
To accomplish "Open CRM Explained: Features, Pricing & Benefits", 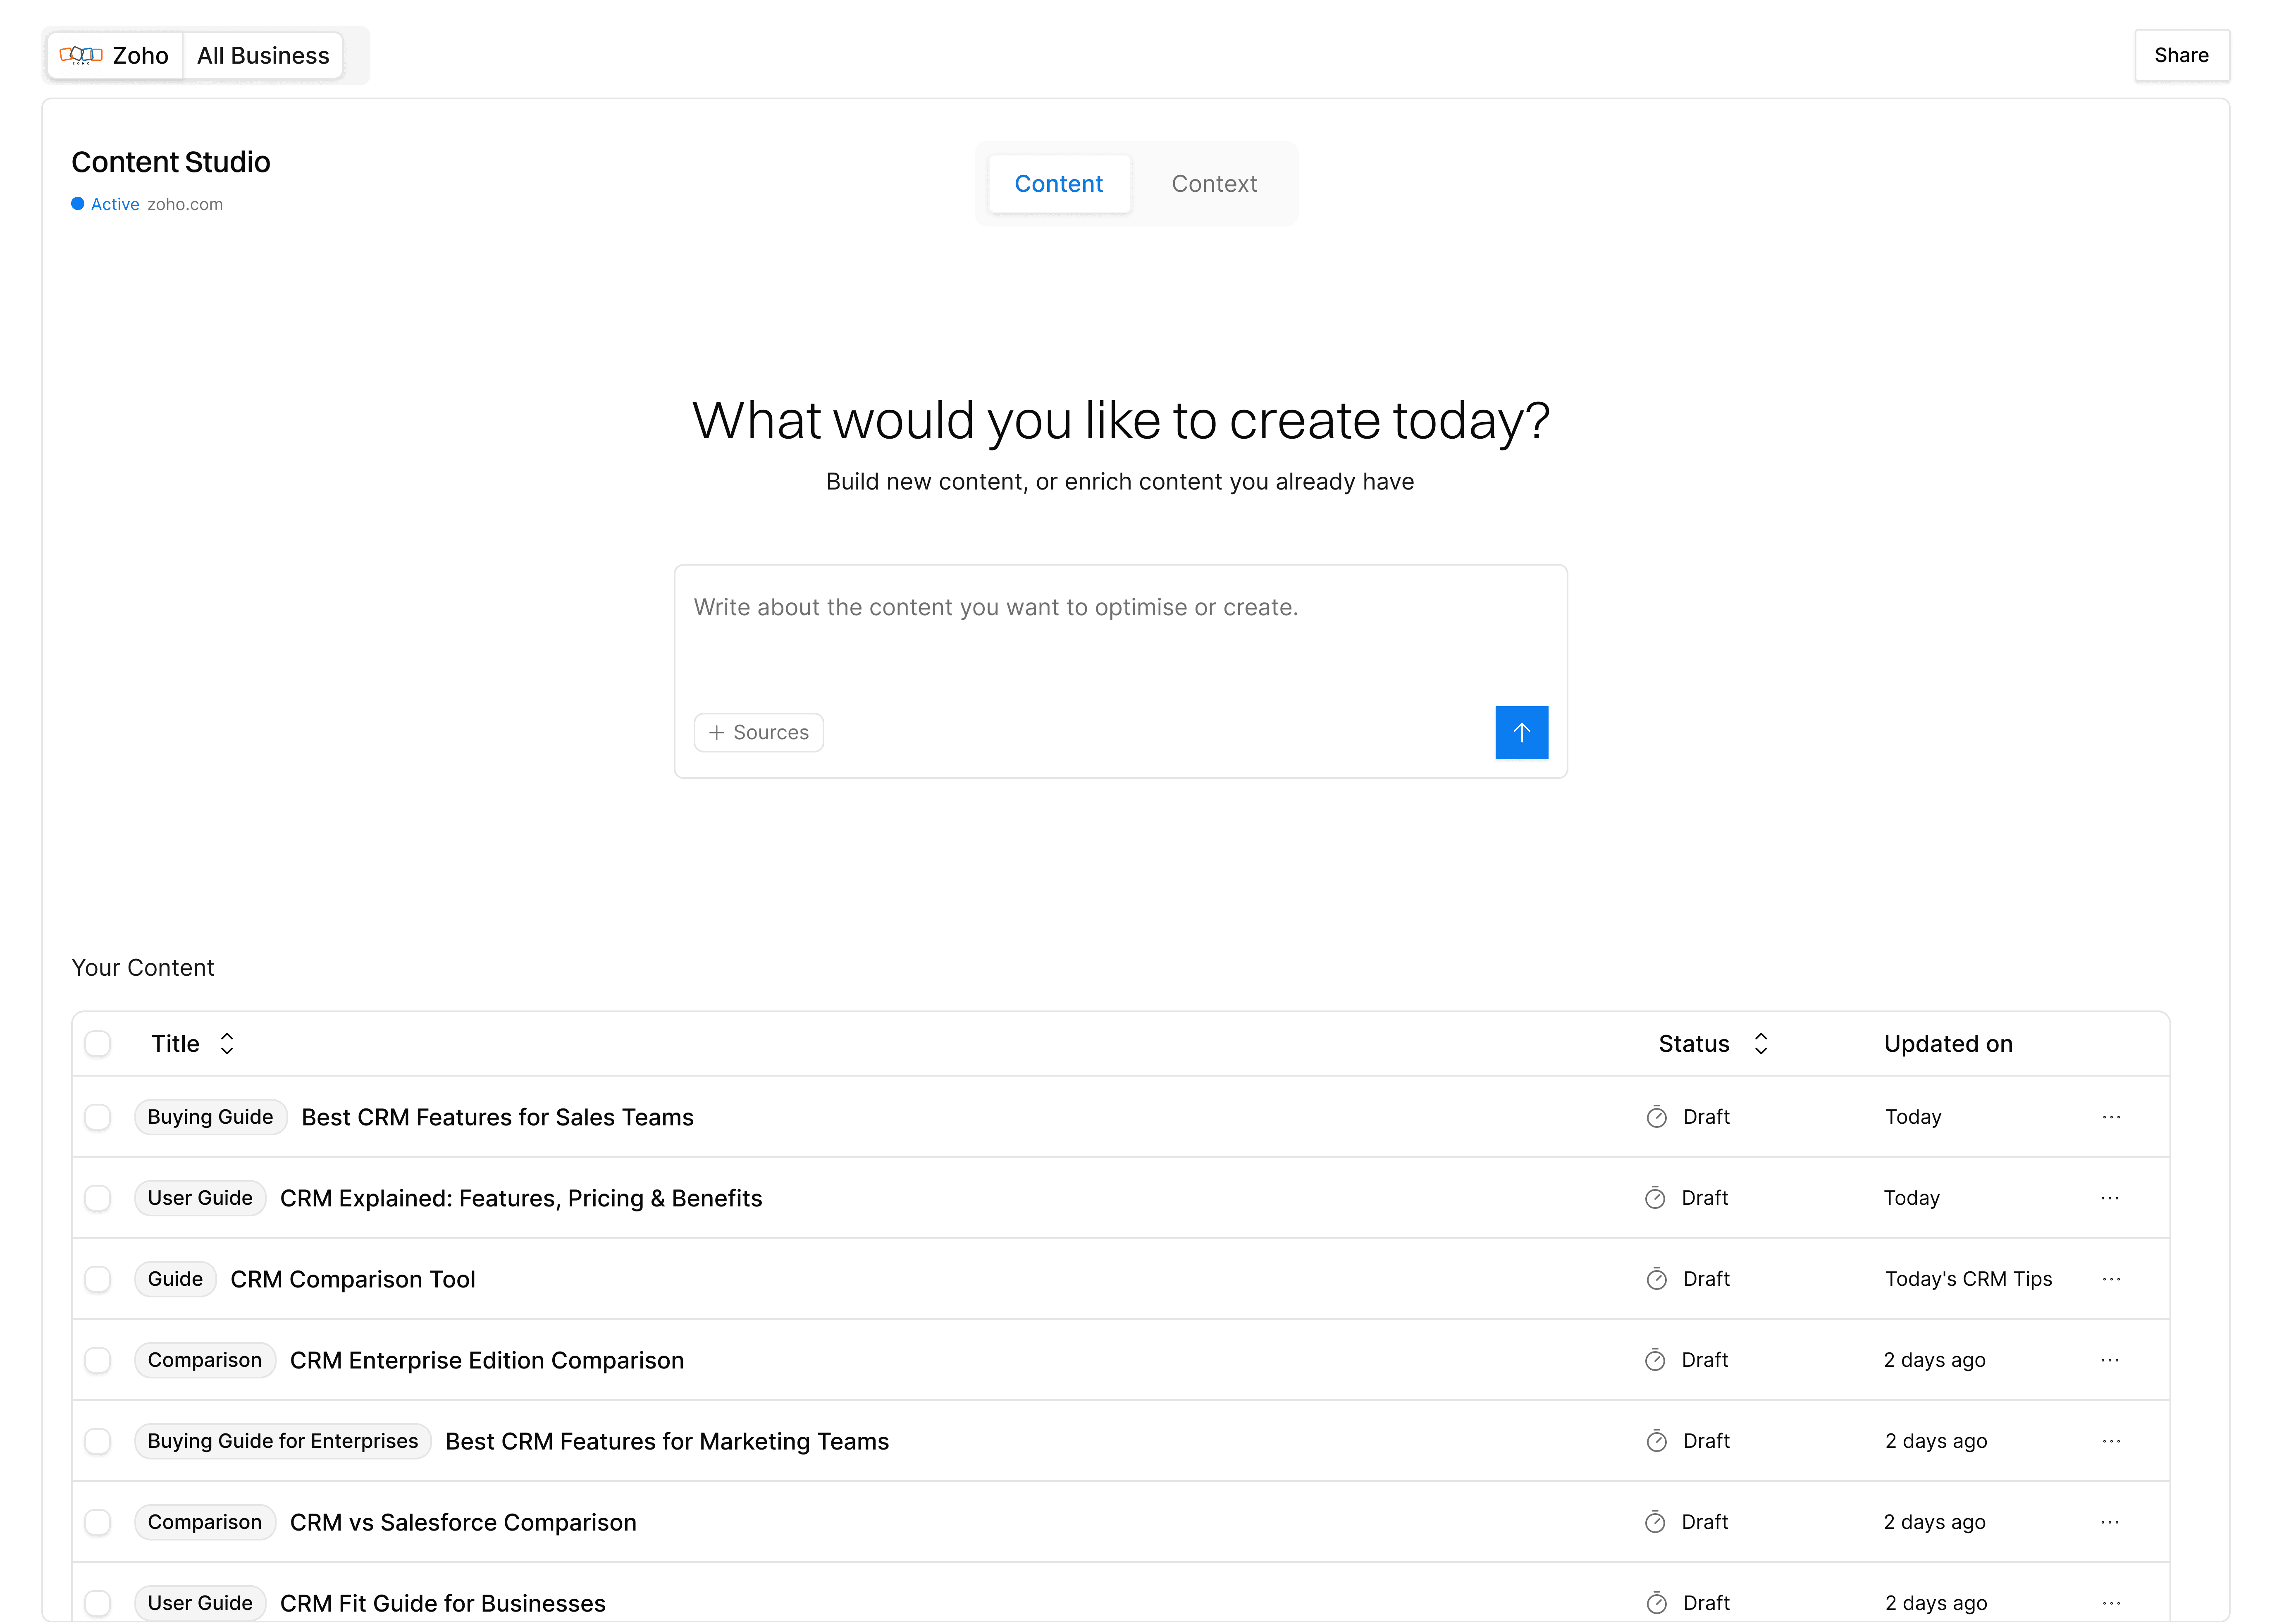I will coord(521,1198).
